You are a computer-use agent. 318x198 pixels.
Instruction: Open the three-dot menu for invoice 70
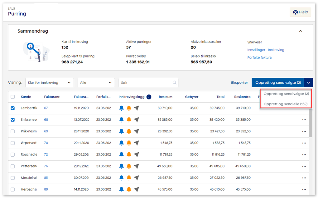304,143
